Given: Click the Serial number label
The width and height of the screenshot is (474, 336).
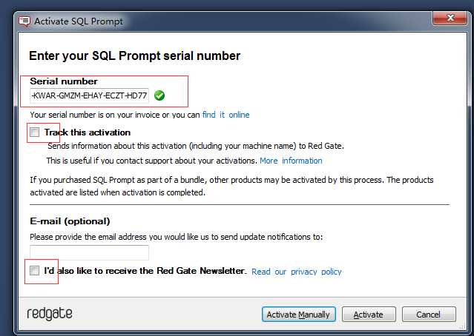Looking at the screenshot, I should coord(64,81).
